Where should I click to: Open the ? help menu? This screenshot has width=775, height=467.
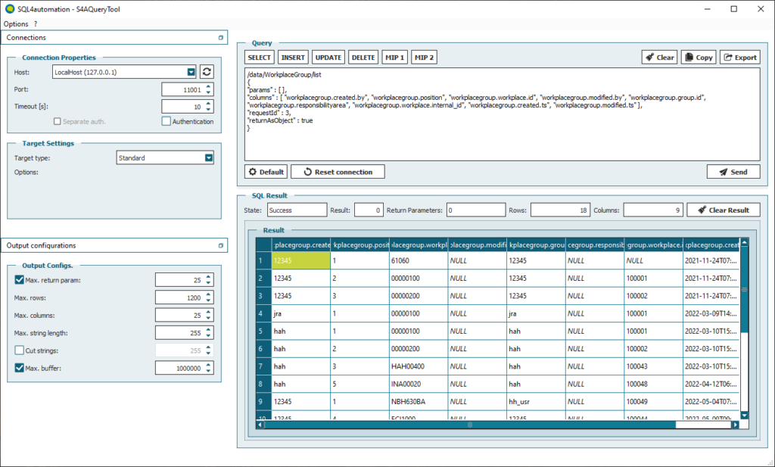coord(36,24)
